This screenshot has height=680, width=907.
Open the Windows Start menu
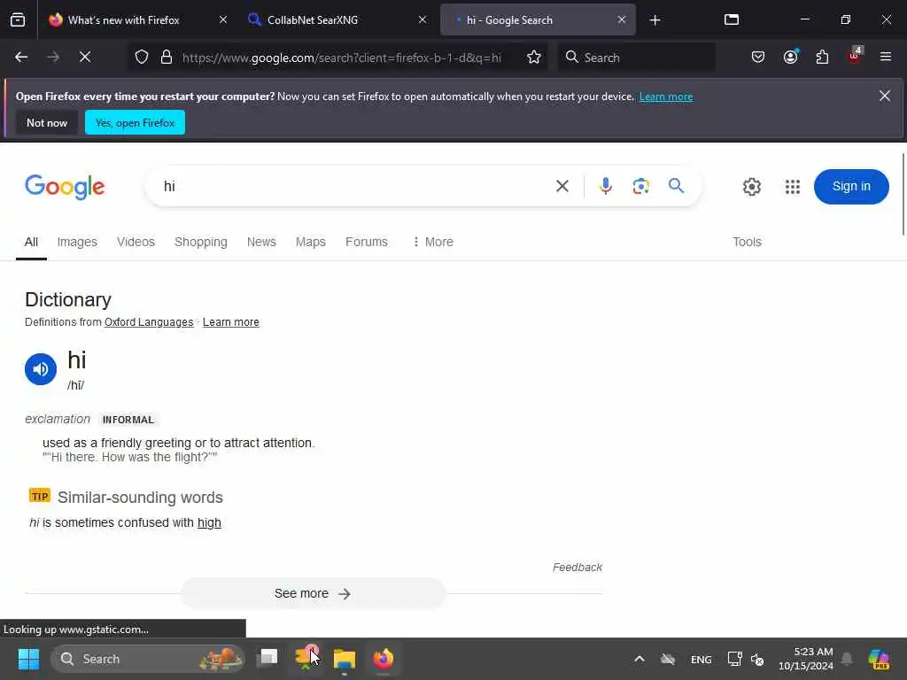(x=28, y=659)
